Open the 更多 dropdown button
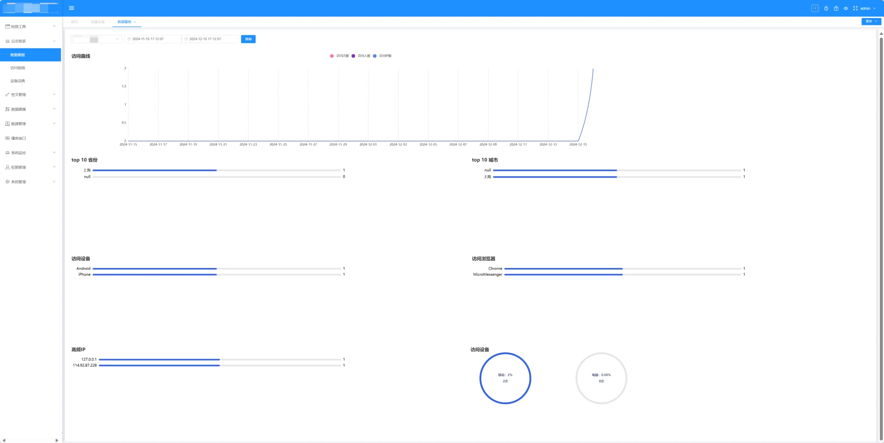Image resolution: width=884 pixels, height=443 pixels. (871, 21)
